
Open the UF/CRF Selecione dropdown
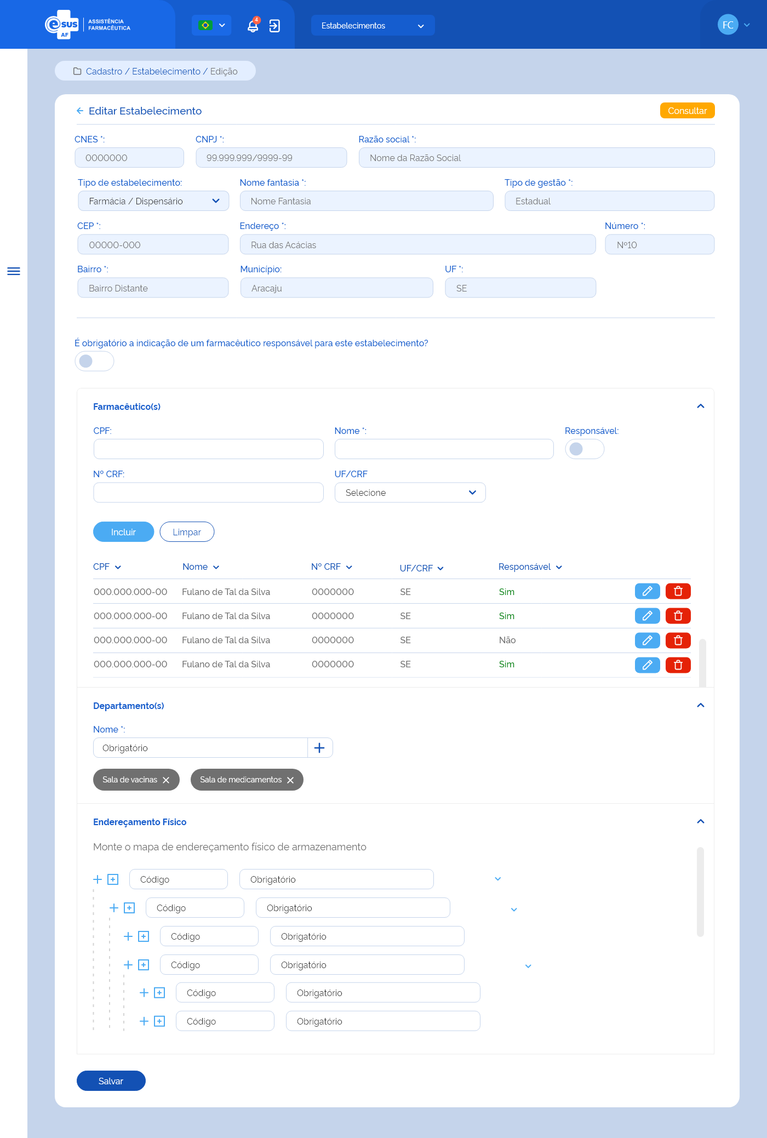(x=410, y=493)
